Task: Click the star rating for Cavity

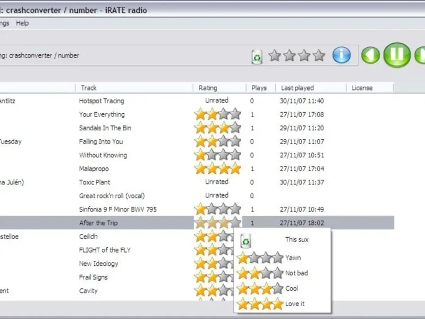Action: 214,290
